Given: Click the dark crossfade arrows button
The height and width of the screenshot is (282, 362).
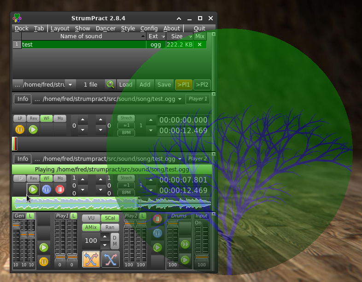Looking at the screenshot, I should [x=111, y=259].
